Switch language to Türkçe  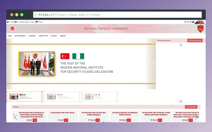pyautogui.click(x=39, y=22)
